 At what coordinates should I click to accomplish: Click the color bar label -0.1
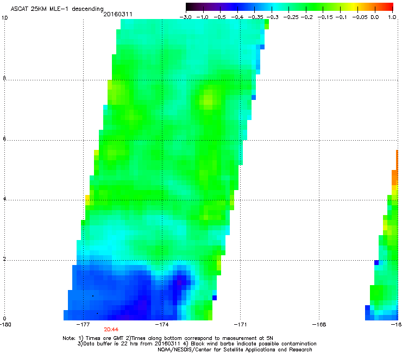pyautogui.click(x=341, y=17)
